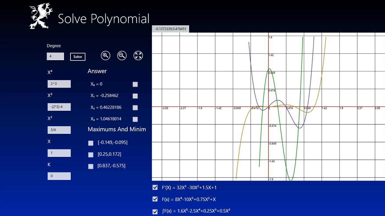Edit the X⁴ coefficient field

[x=59, y=84]
